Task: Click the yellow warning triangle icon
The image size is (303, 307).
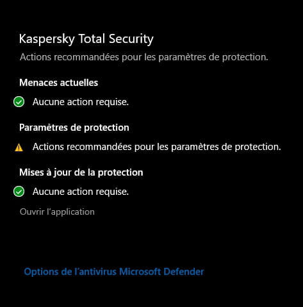Action: point(19,147)
